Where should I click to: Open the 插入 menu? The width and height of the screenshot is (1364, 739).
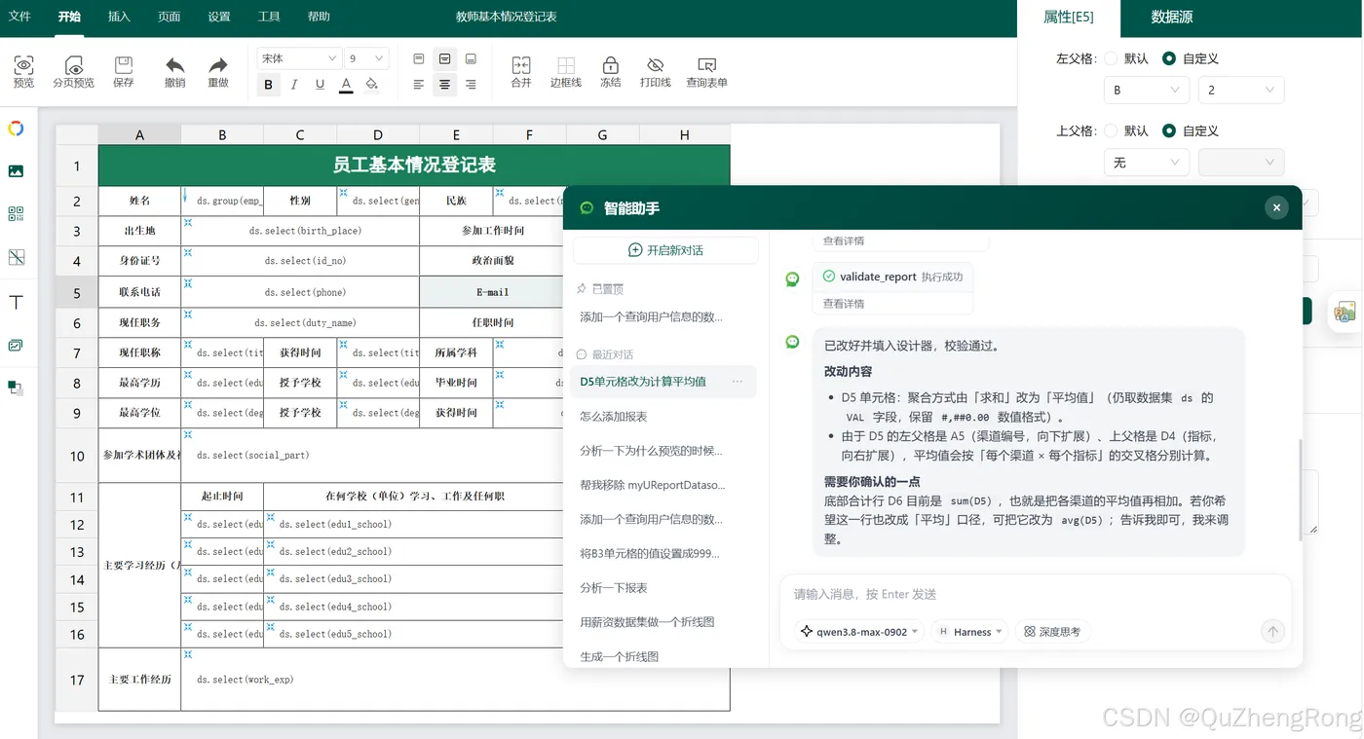119,17
